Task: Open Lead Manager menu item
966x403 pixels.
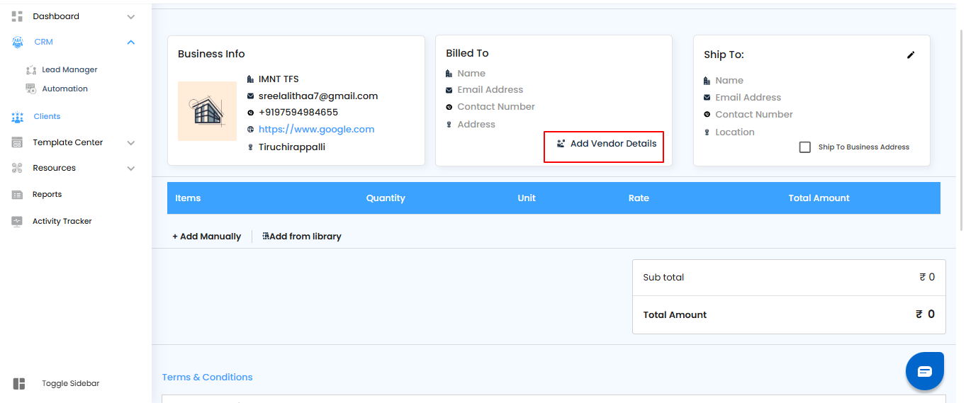Action: click(x=69, y=70)
